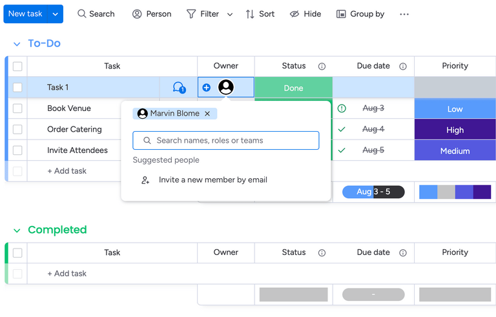Select all tasks in To-Do header checkbox
The width and height of the screenshot is (496, 317).
coord(17,66)
